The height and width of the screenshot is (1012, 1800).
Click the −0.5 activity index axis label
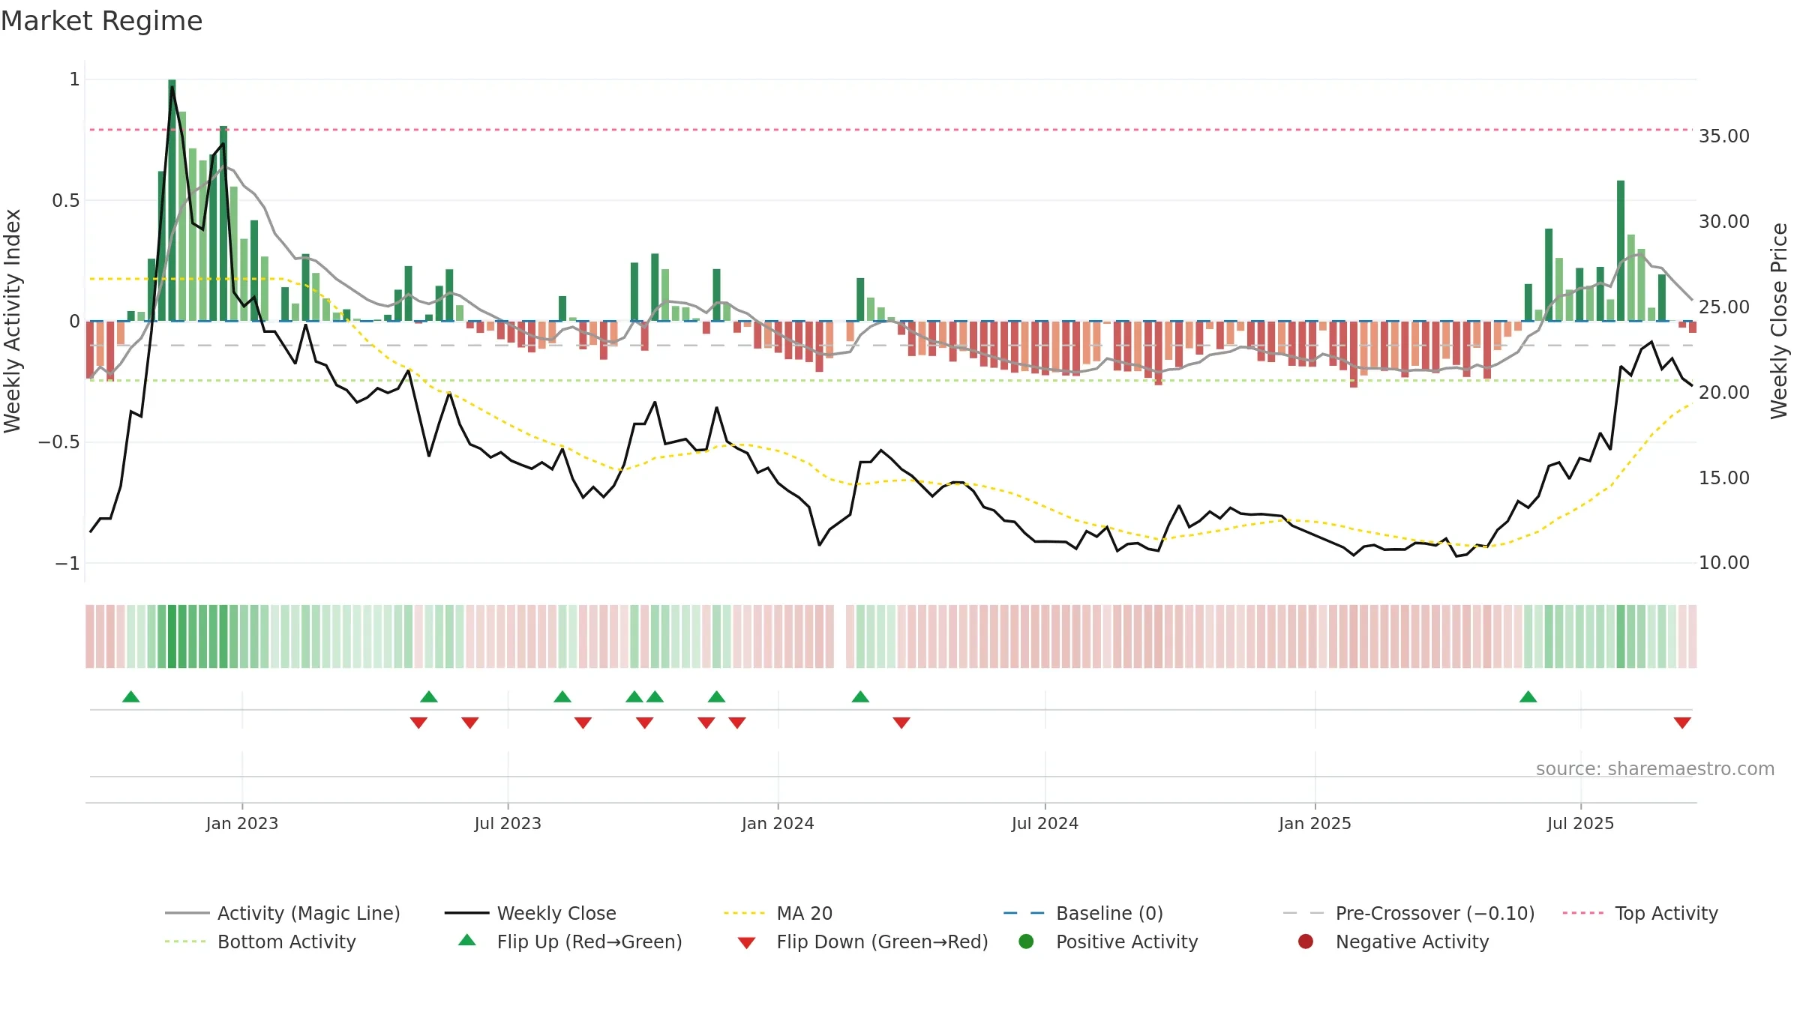click(59, 442)
